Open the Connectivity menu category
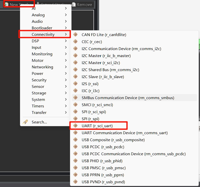Screen dimensions: 200x187 tap(43, 35)
